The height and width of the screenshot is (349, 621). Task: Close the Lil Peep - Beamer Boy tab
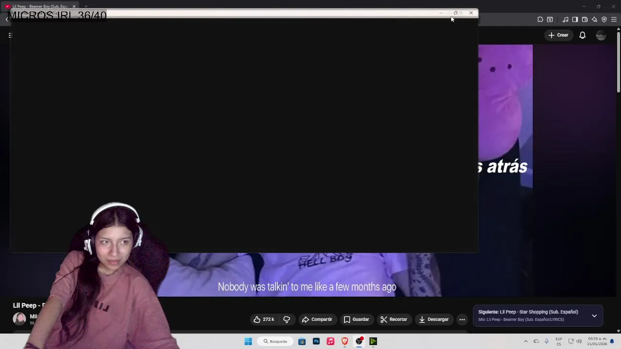(74, 6)
